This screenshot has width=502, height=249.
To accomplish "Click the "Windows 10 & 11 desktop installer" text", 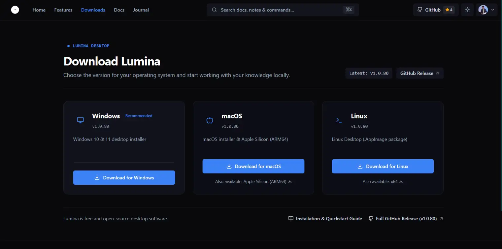I will point(110,139).
